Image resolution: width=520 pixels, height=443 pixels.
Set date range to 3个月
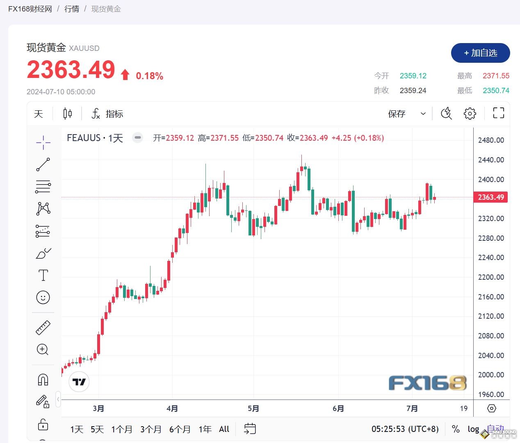(151, 429)
